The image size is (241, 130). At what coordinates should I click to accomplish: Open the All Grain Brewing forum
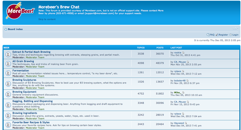click(x=23, y=61)
